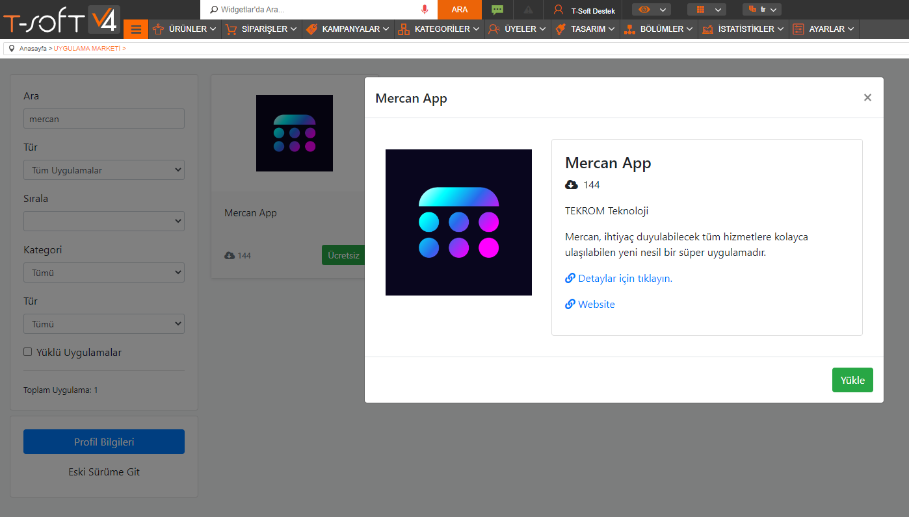Click the Profil Bilgileri button

click(x=104, y=442)
